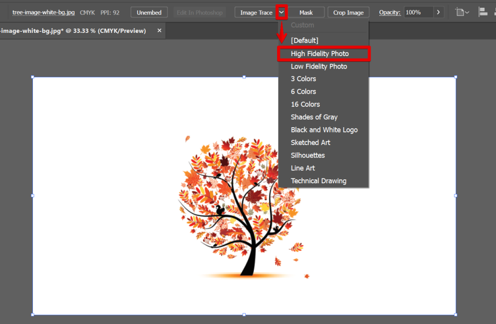
Task: Choose the 3 Colors trace preset
Action: pos(304,79)
